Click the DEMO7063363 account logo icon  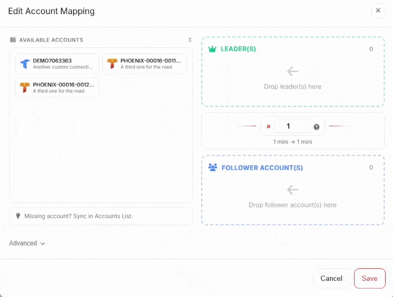pos(24,64)
